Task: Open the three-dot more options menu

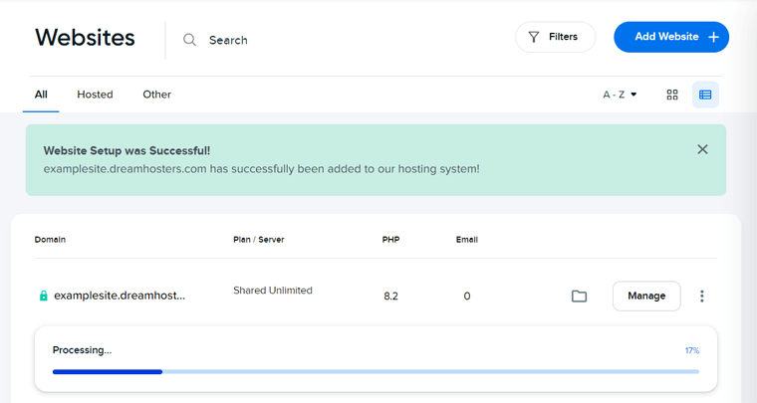Action: (702, 296)
